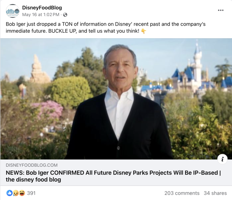Viewport: 232px width, 200px height.
Task: Click the Haha laughing reaction icon
Action: tap(22, 193)
